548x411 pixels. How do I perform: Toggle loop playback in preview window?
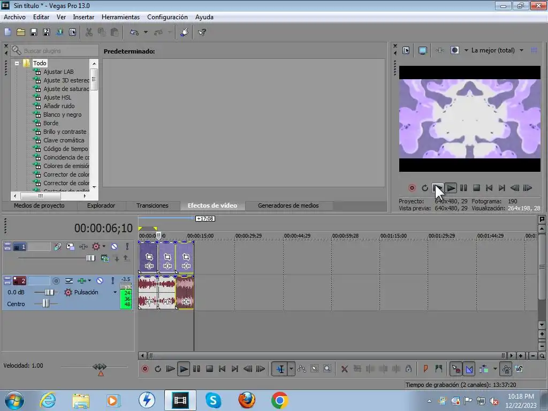coord(424,188)
